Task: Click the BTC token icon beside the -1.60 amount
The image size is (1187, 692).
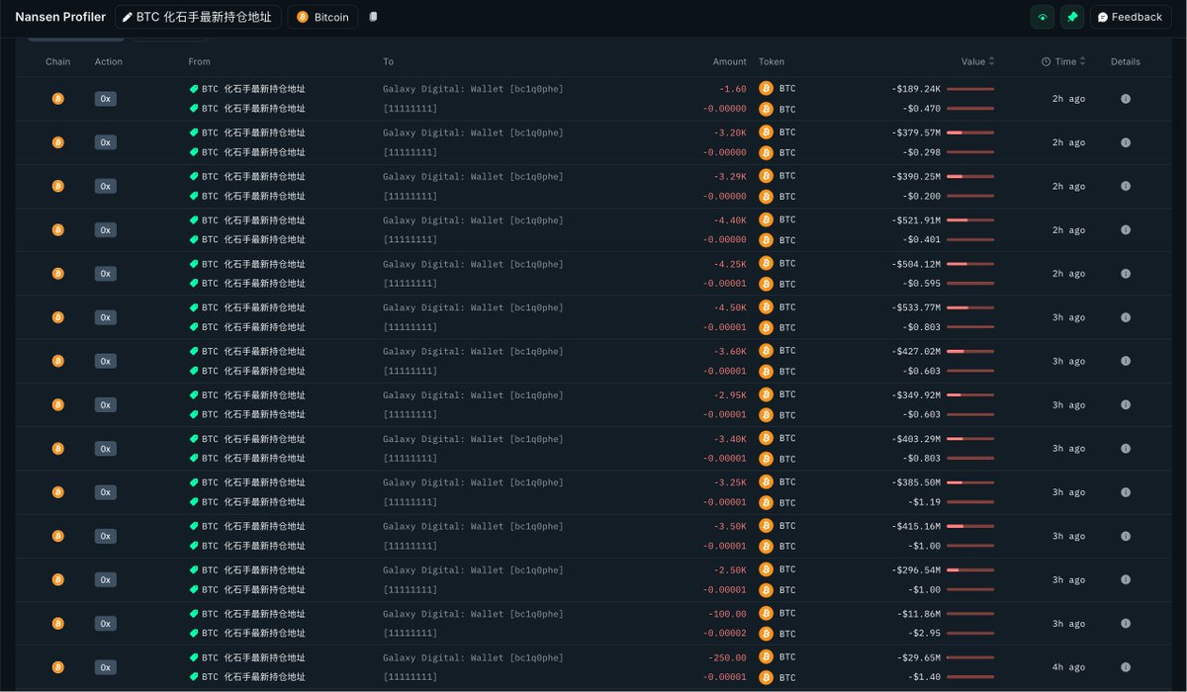Action: (766, 88)
